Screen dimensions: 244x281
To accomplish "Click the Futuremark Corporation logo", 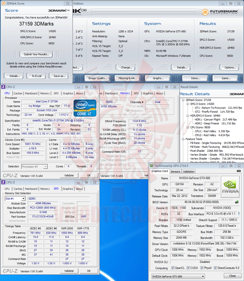I will point(220,12).
